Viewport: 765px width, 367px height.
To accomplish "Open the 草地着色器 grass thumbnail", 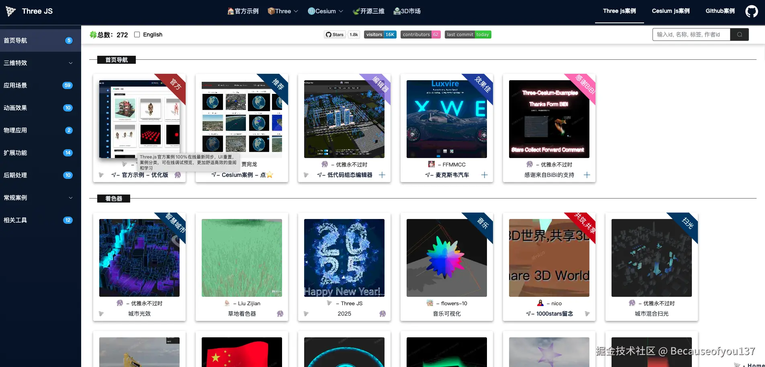I will click(242, 258).
